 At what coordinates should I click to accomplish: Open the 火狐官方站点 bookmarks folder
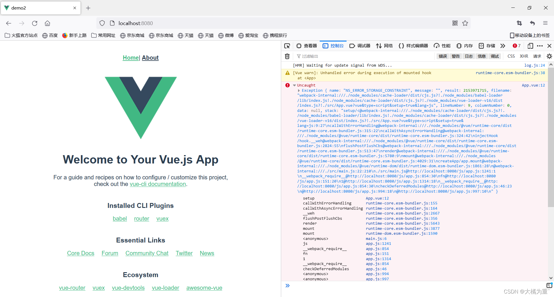pyautogui.click(x=21, y=35)
